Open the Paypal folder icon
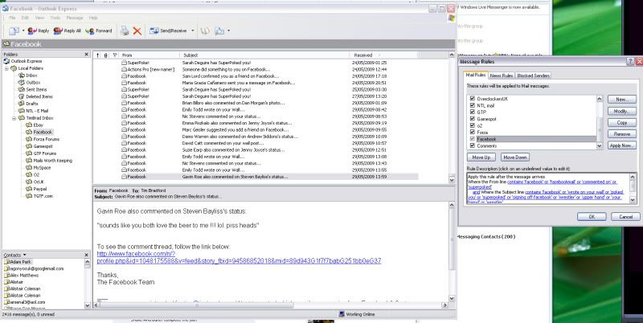This screenshot has height=323, width=643. 29,189
